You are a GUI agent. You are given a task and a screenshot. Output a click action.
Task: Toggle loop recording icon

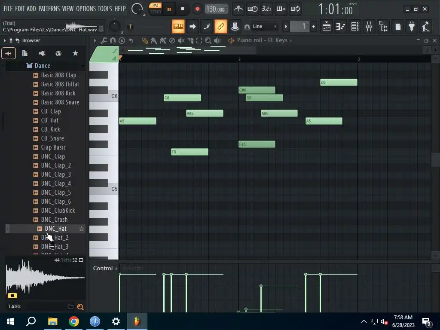pyautogui.click(x=295, y=9)
